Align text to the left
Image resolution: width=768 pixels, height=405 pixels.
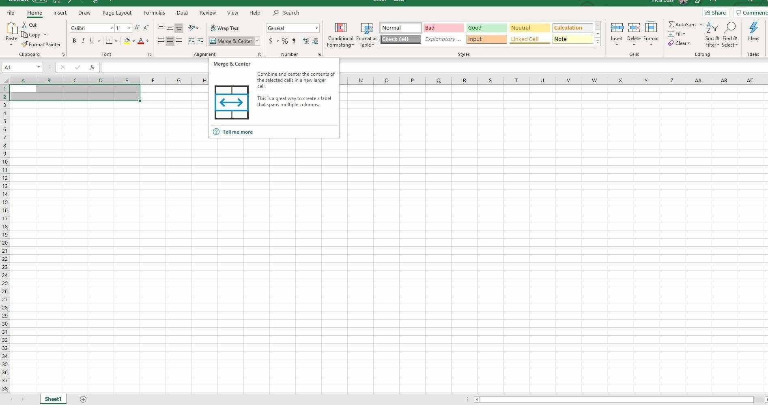point(161,41)
